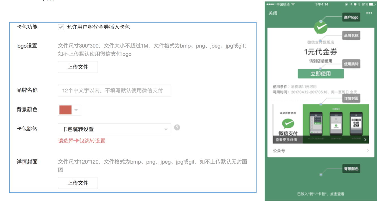
Task: Click the 公众号 row chevron
Action: click(368, 151)
